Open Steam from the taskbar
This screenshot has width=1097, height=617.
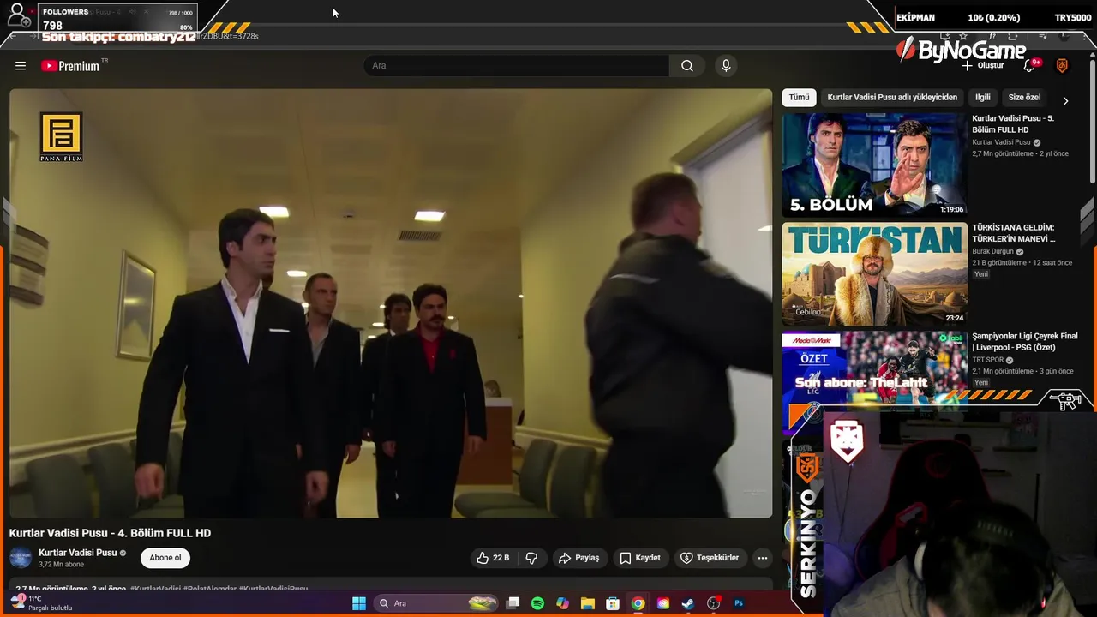click(687, 603)
